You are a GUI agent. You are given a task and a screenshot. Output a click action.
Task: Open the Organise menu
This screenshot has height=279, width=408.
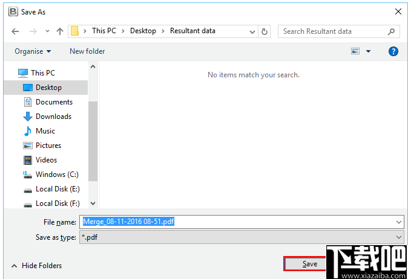[33, 51]
